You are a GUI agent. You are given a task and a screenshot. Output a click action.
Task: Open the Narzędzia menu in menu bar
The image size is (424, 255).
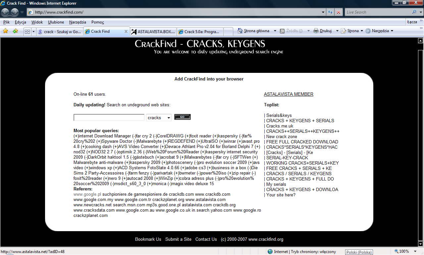pyautogui.click(x=78, y=22)
